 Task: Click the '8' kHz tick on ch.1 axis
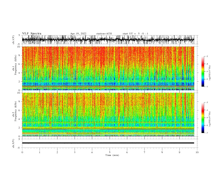click(x=20, y=55)
